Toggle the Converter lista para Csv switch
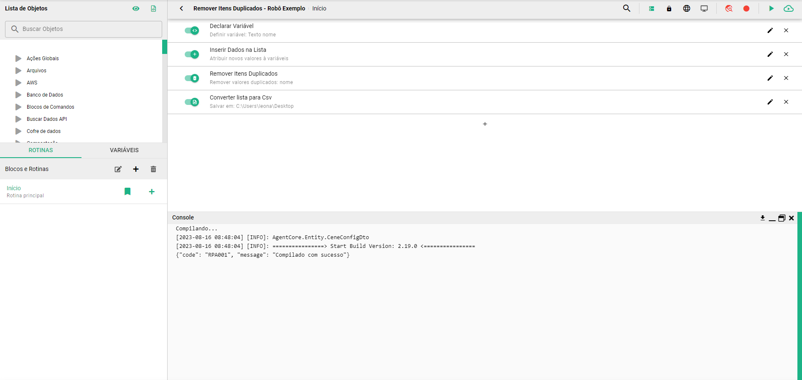Viewport: 802px width, 380px height. [x=192, y=102]
